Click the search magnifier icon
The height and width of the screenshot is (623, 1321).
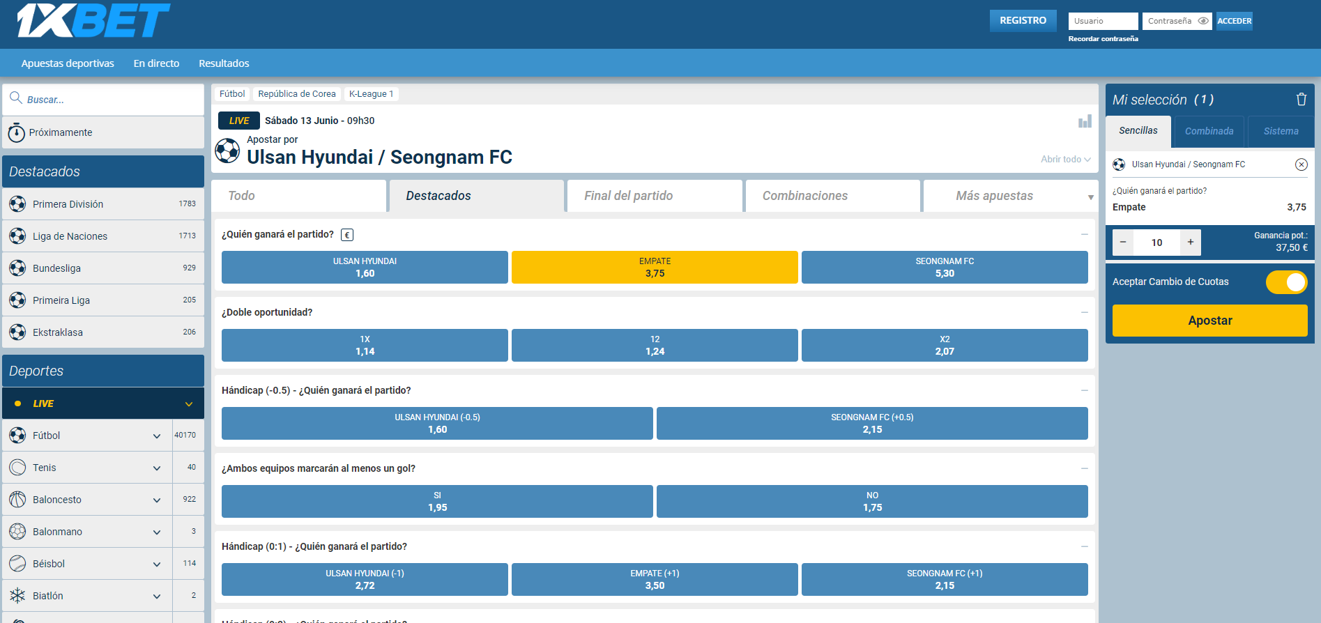pos(16,99)
